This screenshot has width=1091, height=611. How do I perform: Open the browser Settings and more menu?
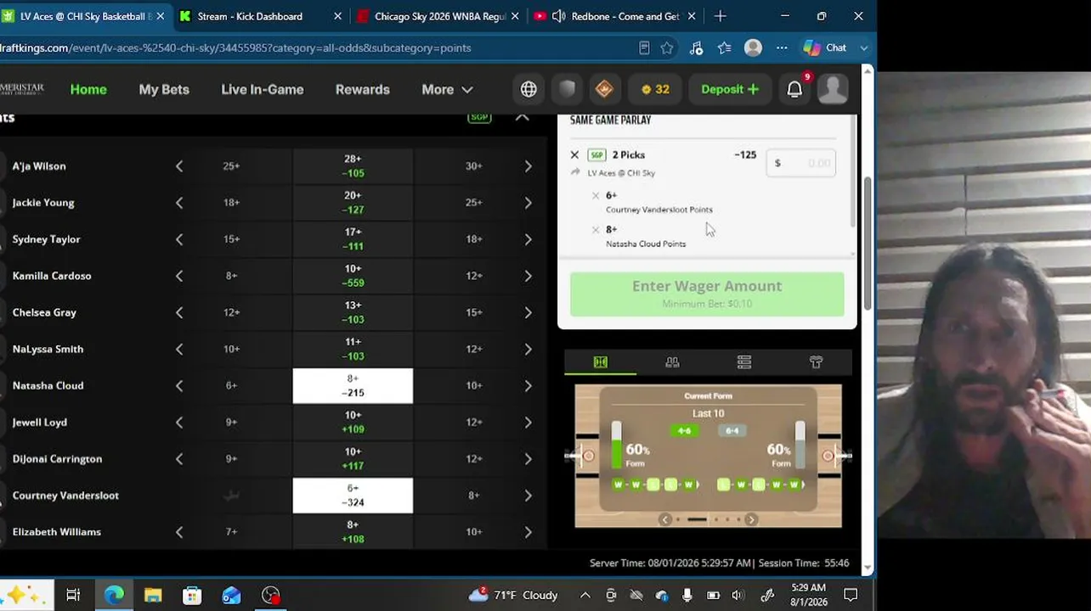point(782,48)
